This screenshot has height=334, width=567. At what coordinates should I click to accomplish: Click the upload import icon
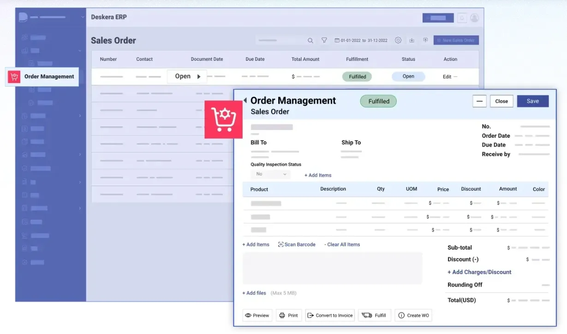[x=425, y=41]
